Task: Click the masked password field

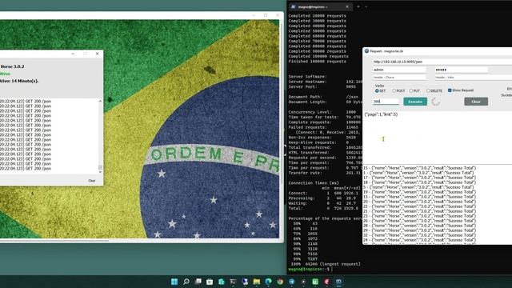Action: (462, 70)
